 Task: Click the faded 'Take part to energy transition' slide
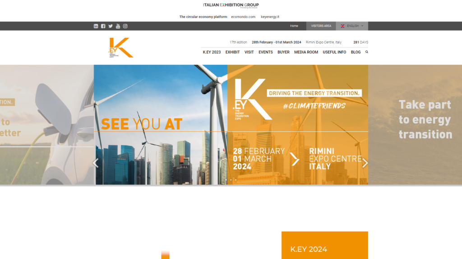tap(415, 125)
